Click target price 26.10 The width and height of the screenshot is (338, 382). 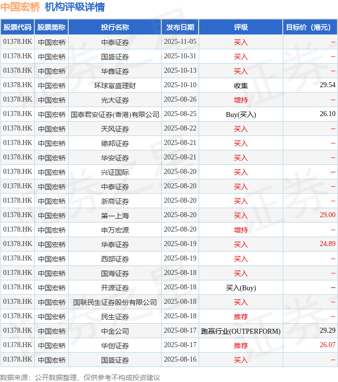[328, 114]
